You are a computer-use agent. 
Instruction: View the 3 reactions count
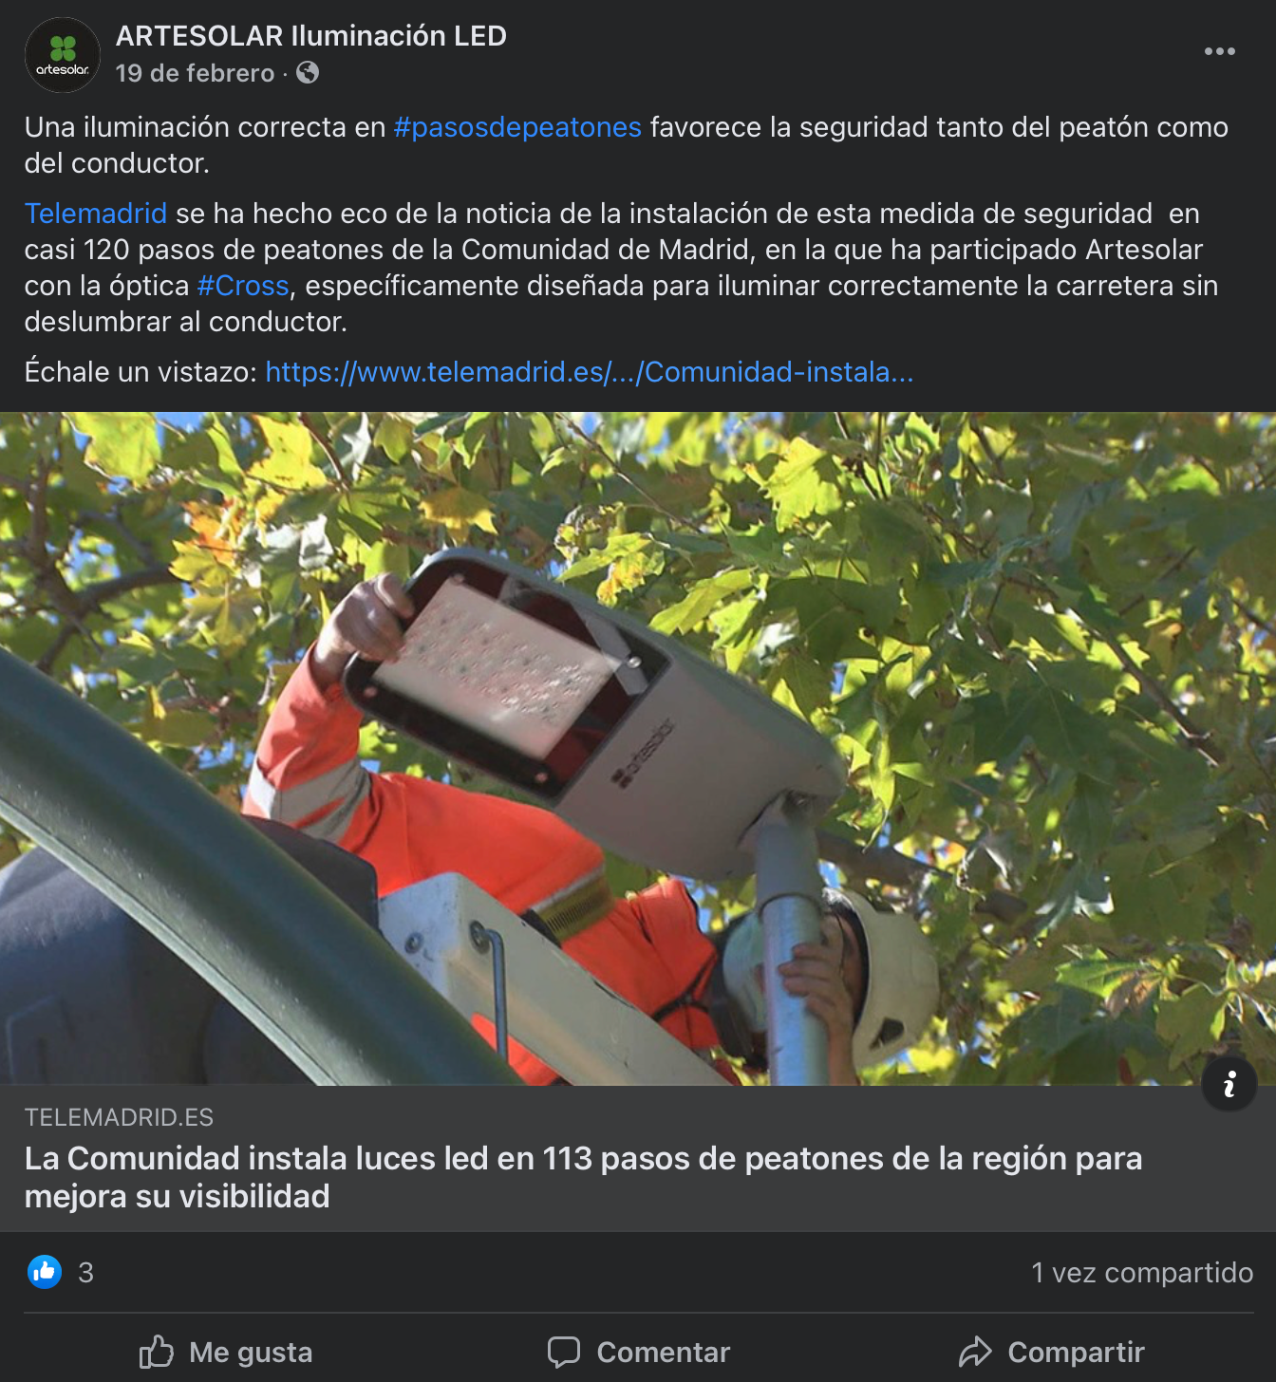tap(85, 1272)
